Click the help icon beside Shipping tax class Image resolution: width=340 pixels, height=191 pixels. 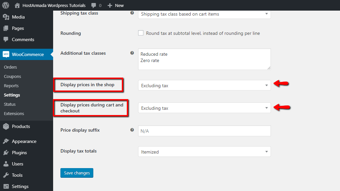(x=132, y=13)
